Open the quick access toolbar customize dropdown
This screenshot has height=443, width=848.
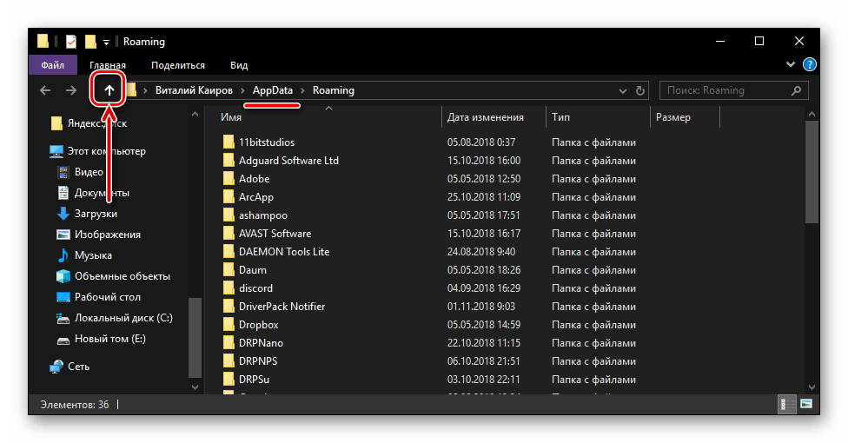[106, 42]
